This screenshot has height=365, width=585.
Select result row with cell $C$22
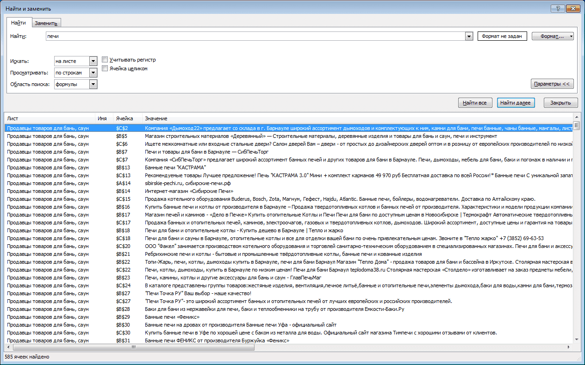(x=289, y=270)
